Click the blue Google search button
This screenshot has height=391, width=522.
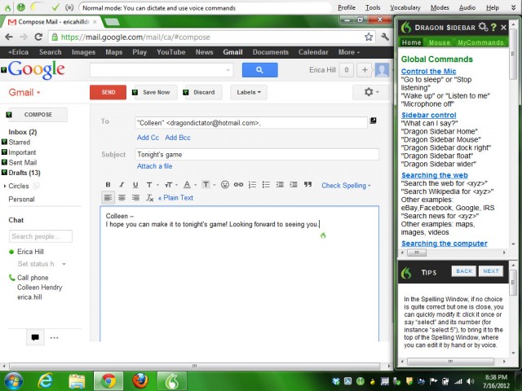[x=259, y=70]
